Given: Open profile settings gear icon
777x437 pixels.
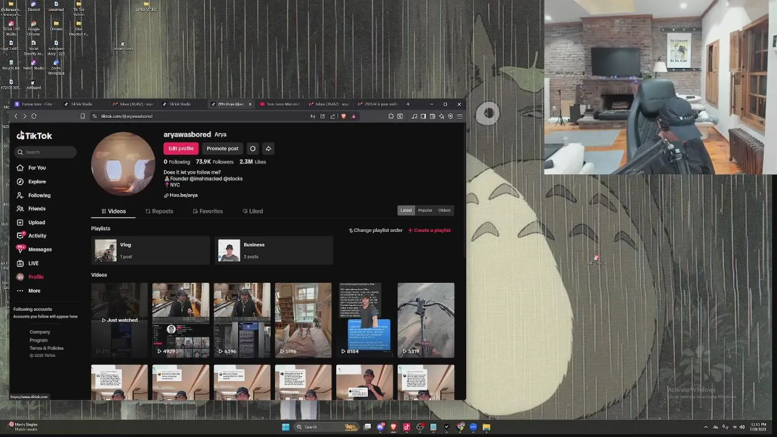Looking at the screenshot, I should pos(253,149).
